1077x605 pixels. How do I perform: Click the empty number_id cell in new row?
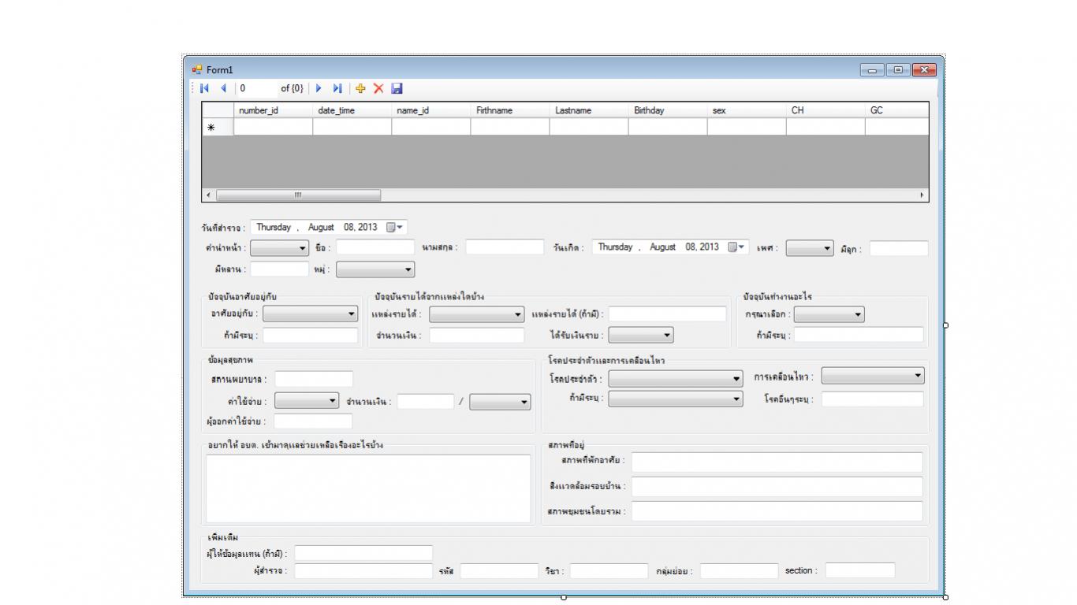pyautogui.click(x=273, y=127)
